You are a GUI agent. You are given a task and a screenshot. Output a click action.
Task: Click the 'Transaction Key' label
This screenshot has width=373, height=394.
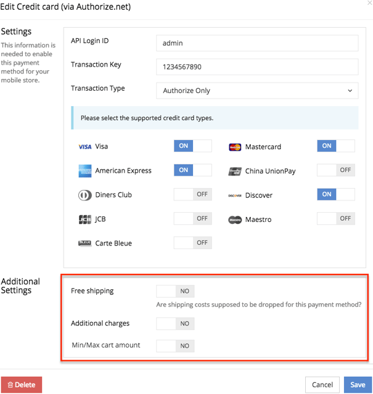[96, 65]
